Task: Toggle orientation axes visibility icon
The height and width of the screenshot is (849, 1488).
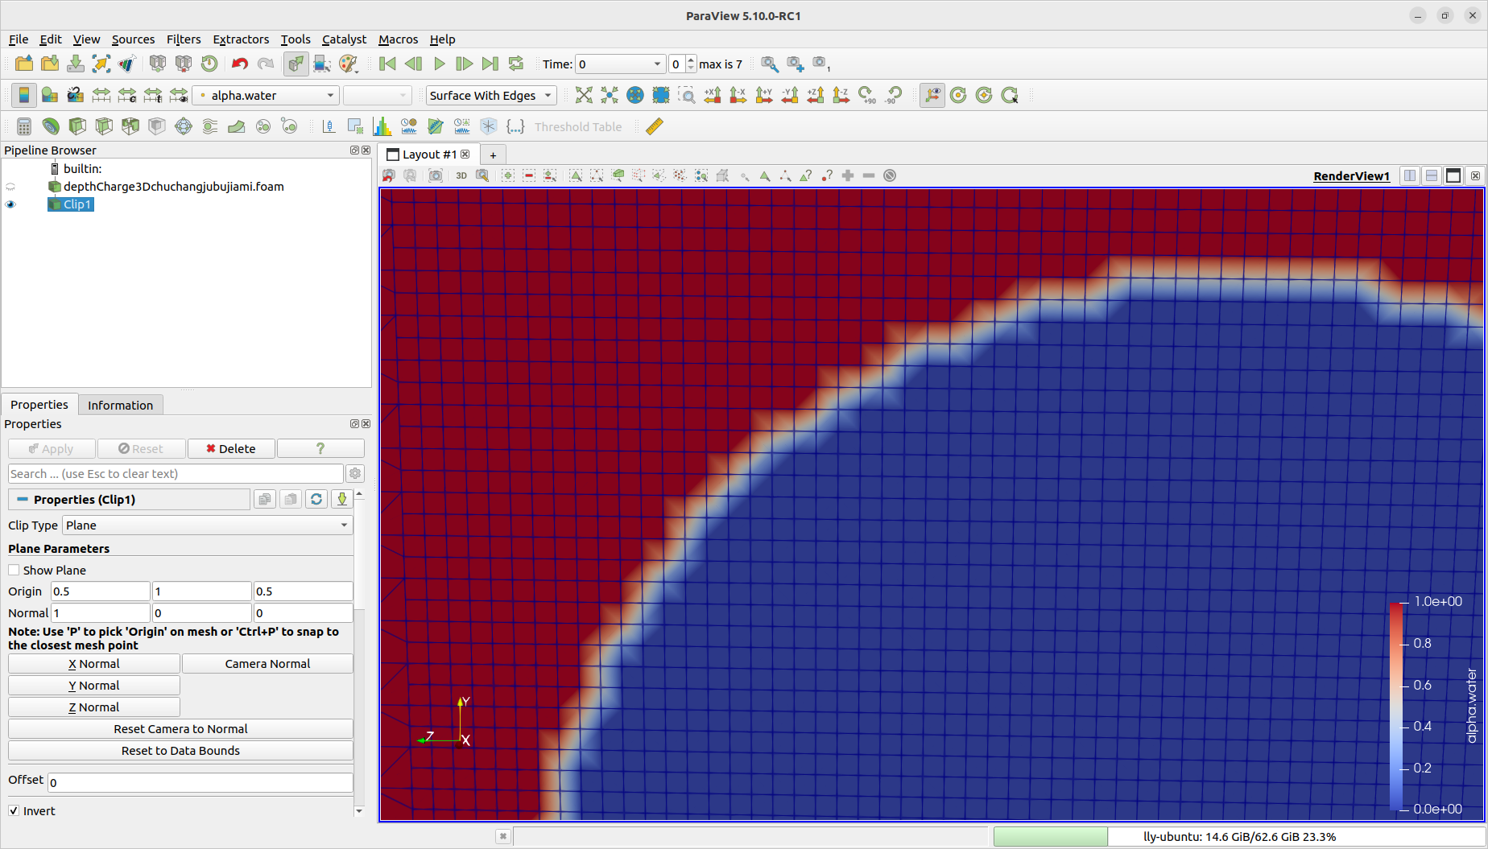Action: coord(932,95)
